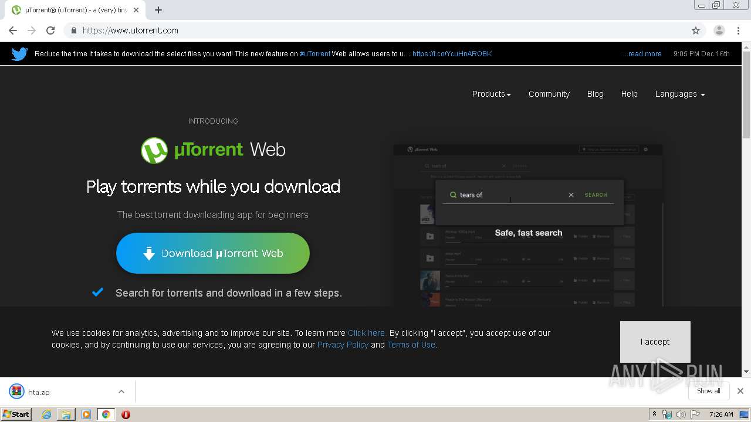Click the Action Center flag icon
Viewport: 751px width, 422px height.
point(695,414)
